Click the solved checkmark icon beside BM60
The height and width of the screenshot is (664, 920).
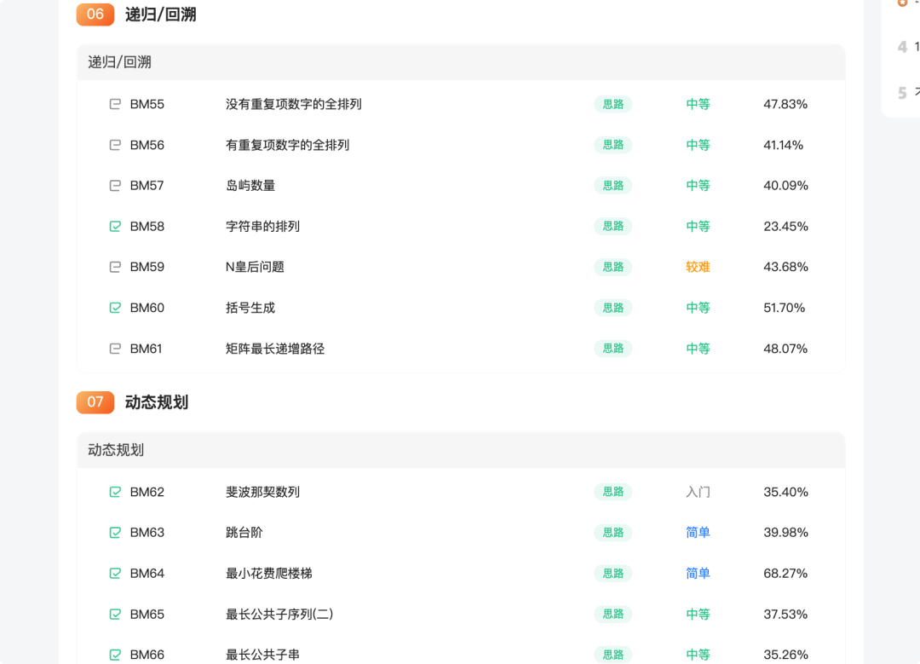click(x=115, y=308)
